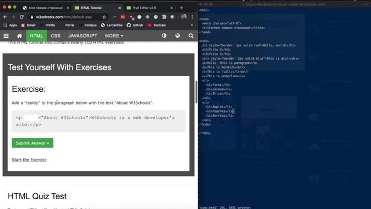Click the Peaches list item line in editor
The width and height of the screenshot is (371, 209).
(220, 111)
